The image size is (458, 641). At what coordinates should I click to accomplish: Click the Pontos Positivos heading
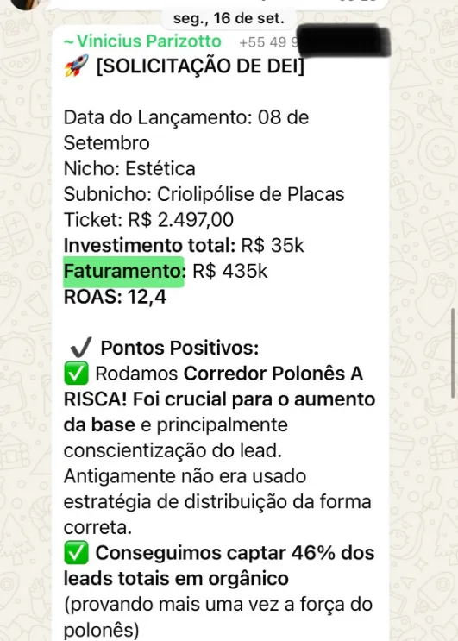179,348
